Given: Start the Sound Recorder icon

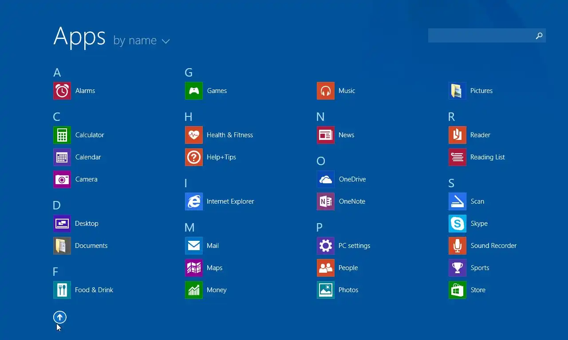Looking at the screenshot, I should 458,246.
